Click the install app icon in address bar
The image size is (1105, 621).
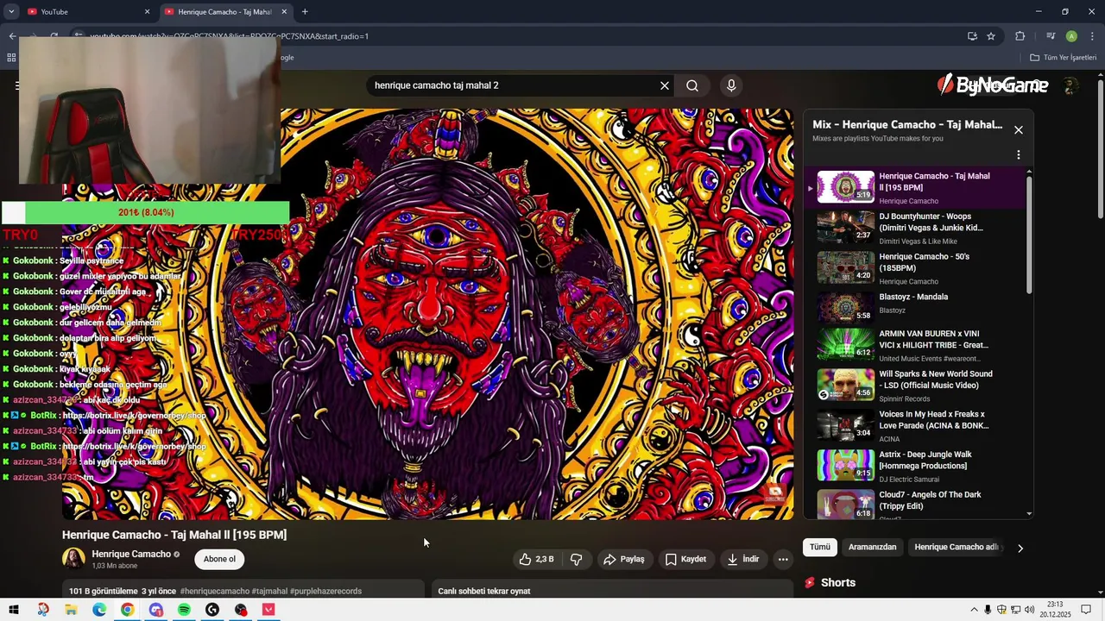click(972, 36)
